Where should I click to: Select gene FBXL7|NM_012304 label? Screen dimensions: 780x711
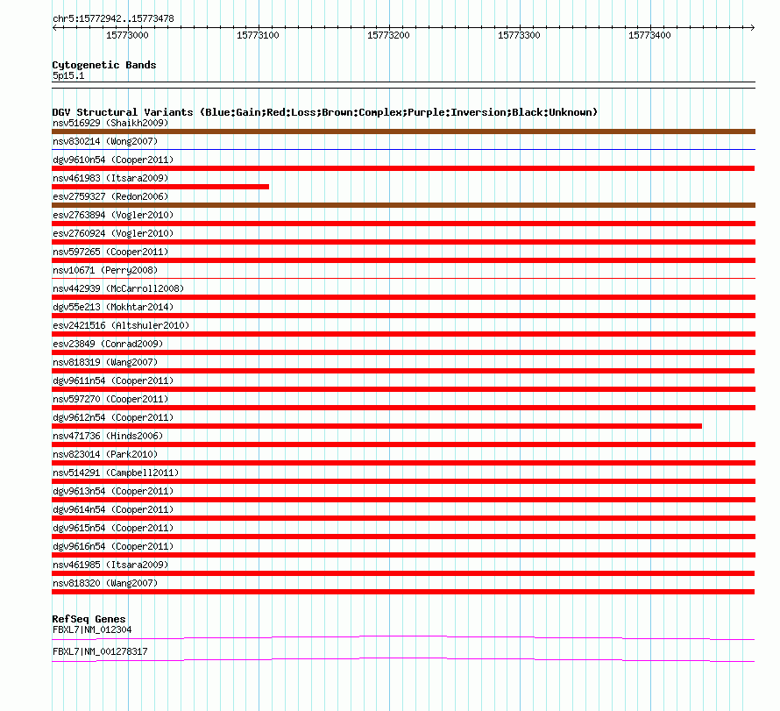[92, 629]
